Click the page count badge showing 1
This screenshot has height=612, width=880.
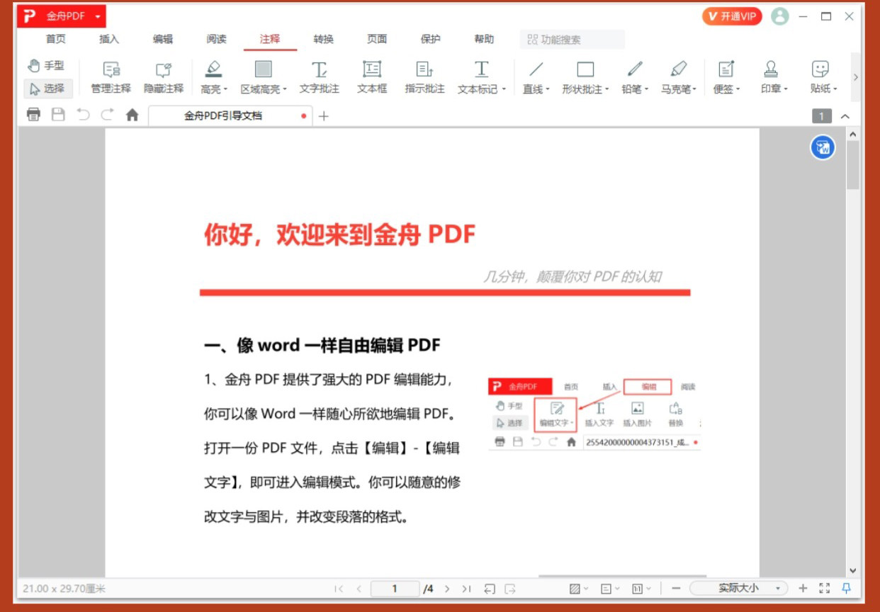822,116
